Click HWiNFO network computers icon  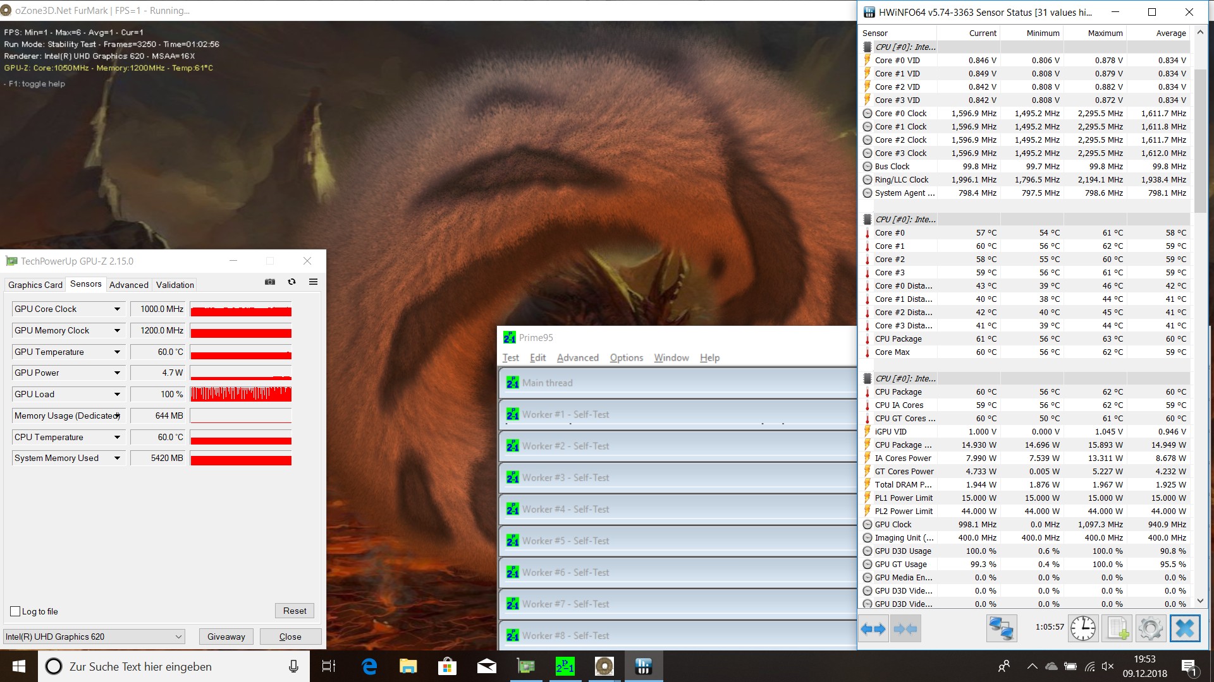(x=1002, y=629)
